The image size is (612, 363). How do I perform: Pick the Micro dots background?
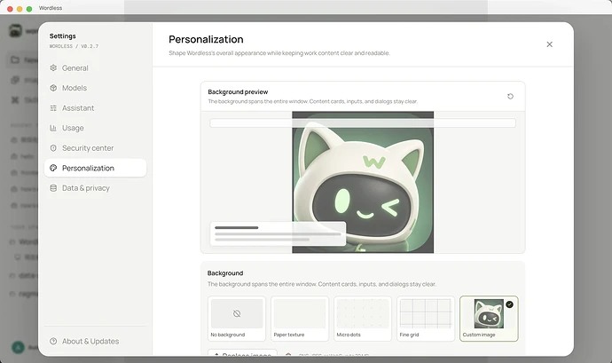(363, 319)
